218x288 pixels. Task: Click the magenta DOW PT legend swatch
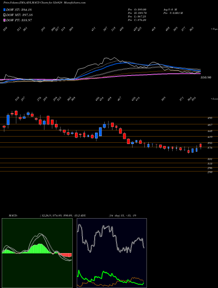[4, 20]
